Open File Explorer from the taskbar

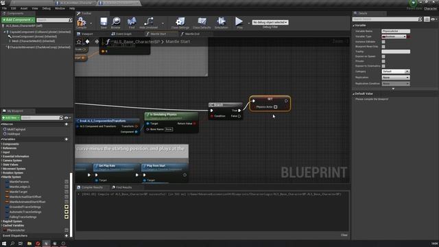(29, 244)
